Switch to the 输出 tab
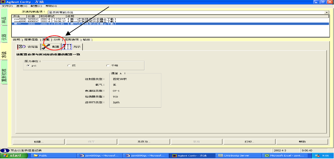 click(86, 40)
